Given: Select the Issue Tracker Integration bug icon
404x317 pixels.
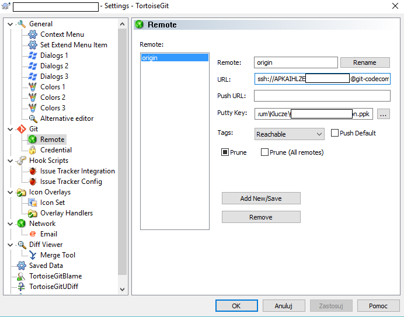Looking at the screenshot, I should click(x=33, y=171).
